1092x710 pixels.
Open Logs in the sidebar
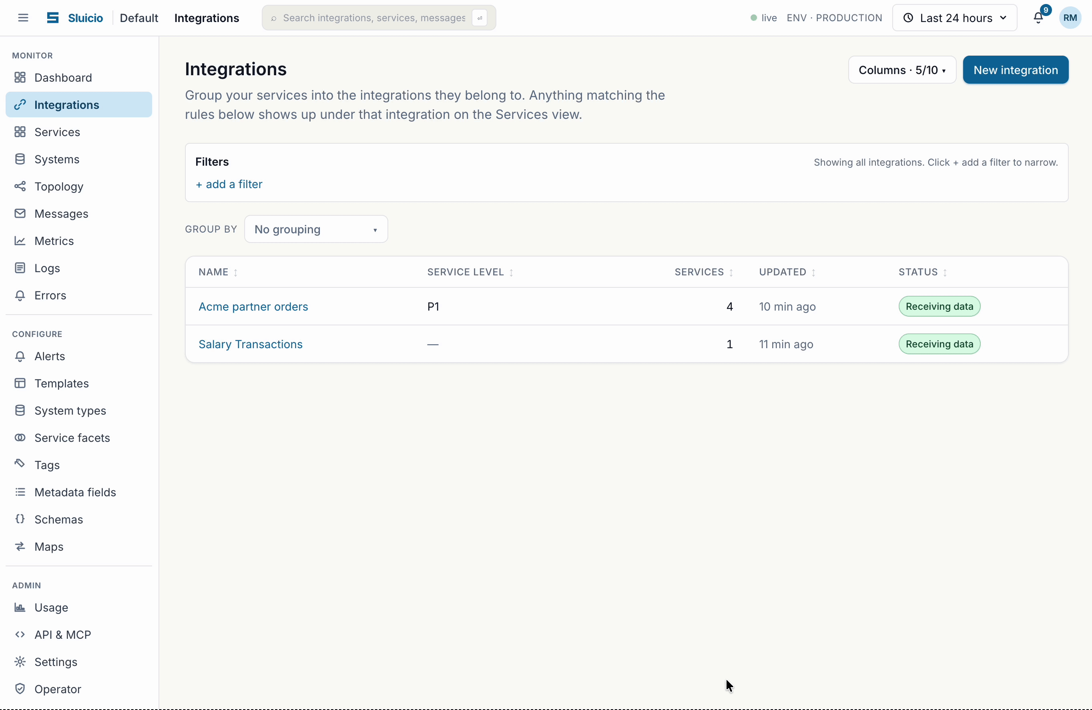click(79, 268)
